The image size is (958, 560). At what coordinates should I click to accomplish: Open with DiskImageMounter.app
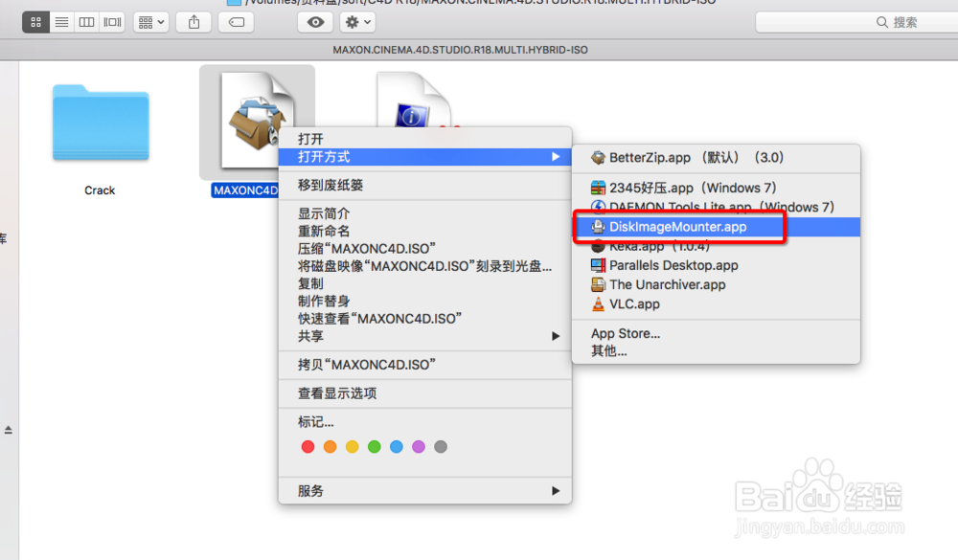pos(716,227)
